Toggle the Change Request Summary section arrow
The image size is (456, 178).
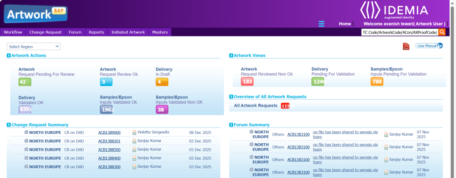point(9,125)
